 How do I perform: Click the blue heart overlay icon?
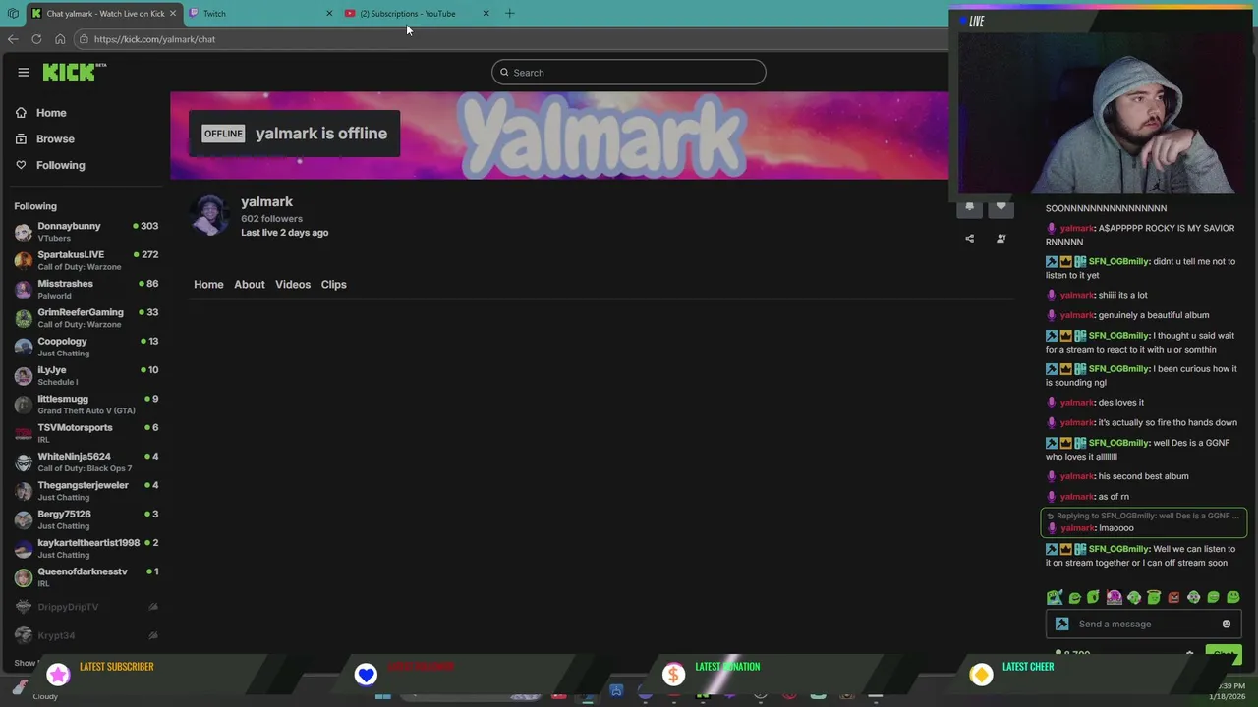point(366,674)
